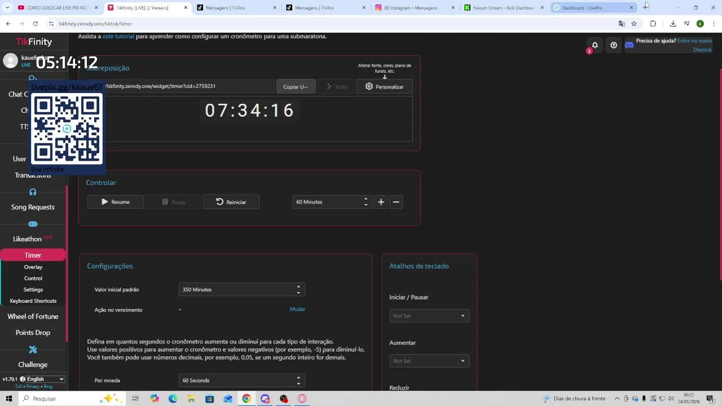Click the Song Requests headphones icon

point(33,192)
